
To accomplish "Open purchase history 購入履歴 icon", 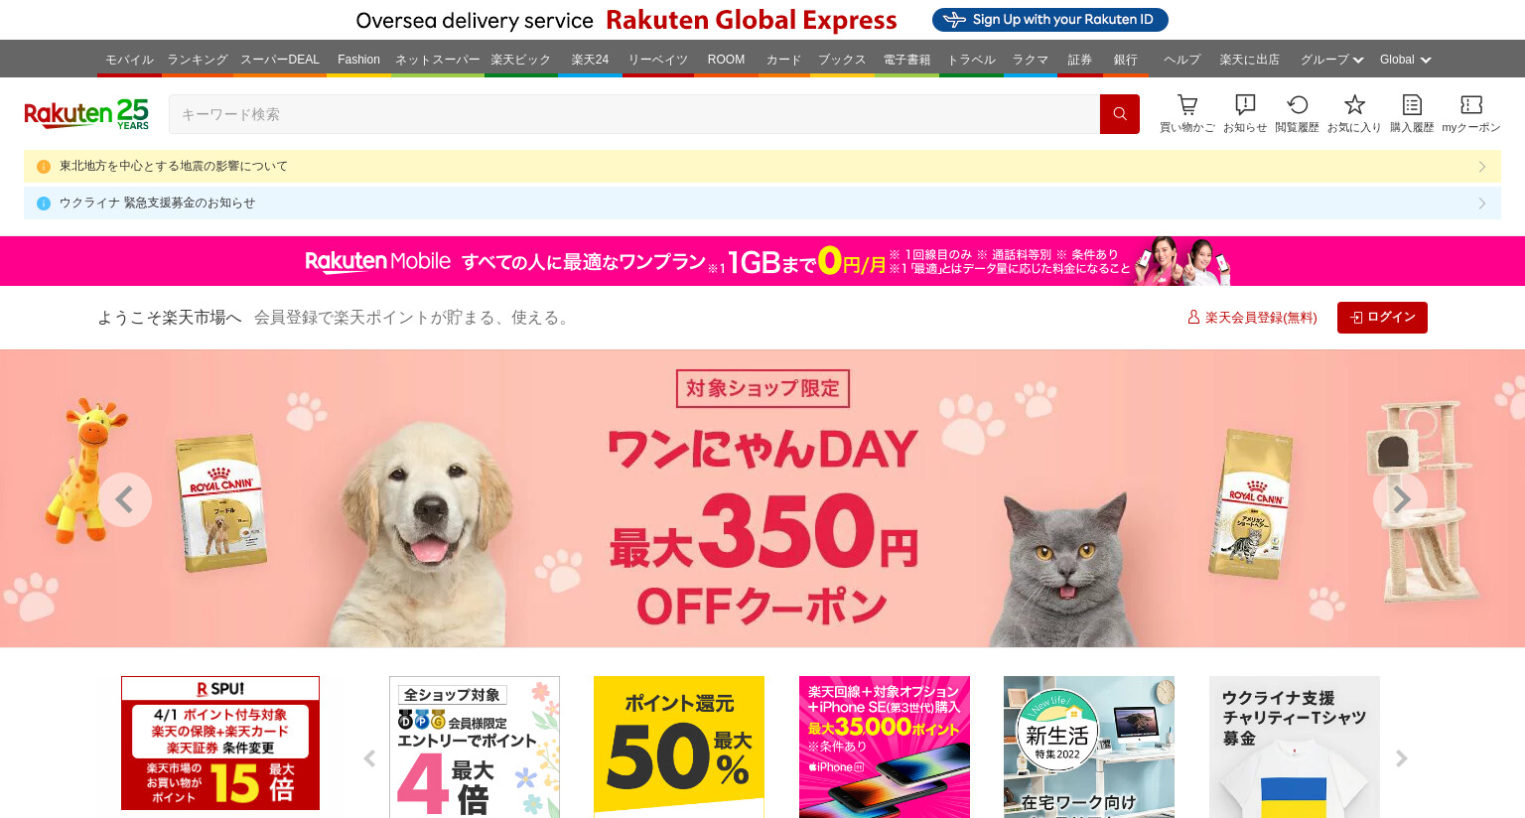I will pos(1412,113).
